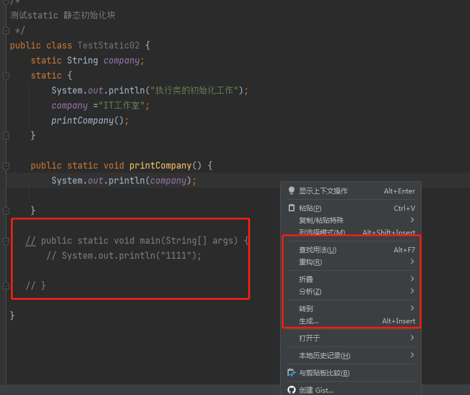Click the fold marker at the static block's closing brace
This screenshot has width=470, height=395.
[x=6, y=136]
